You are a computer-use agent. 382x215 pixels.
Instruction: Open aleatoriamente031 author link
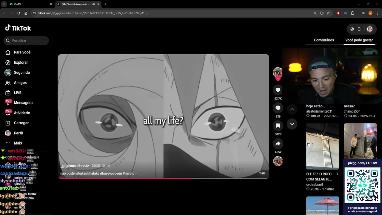click(x=319, y=111)
